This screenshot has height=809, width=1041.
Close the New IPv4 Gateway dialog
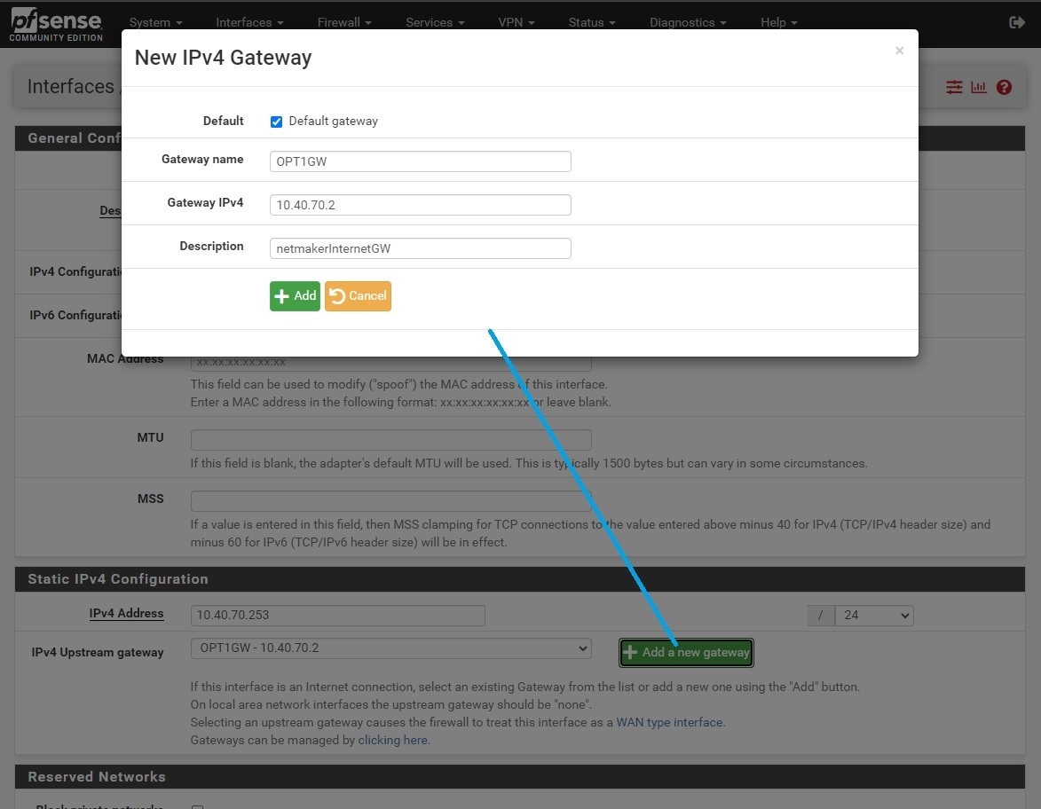pos(899,51)
